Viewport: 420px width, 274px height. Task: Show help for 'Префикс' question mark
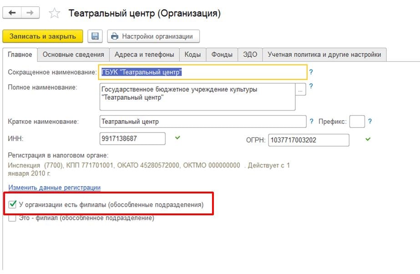point(370,122)
